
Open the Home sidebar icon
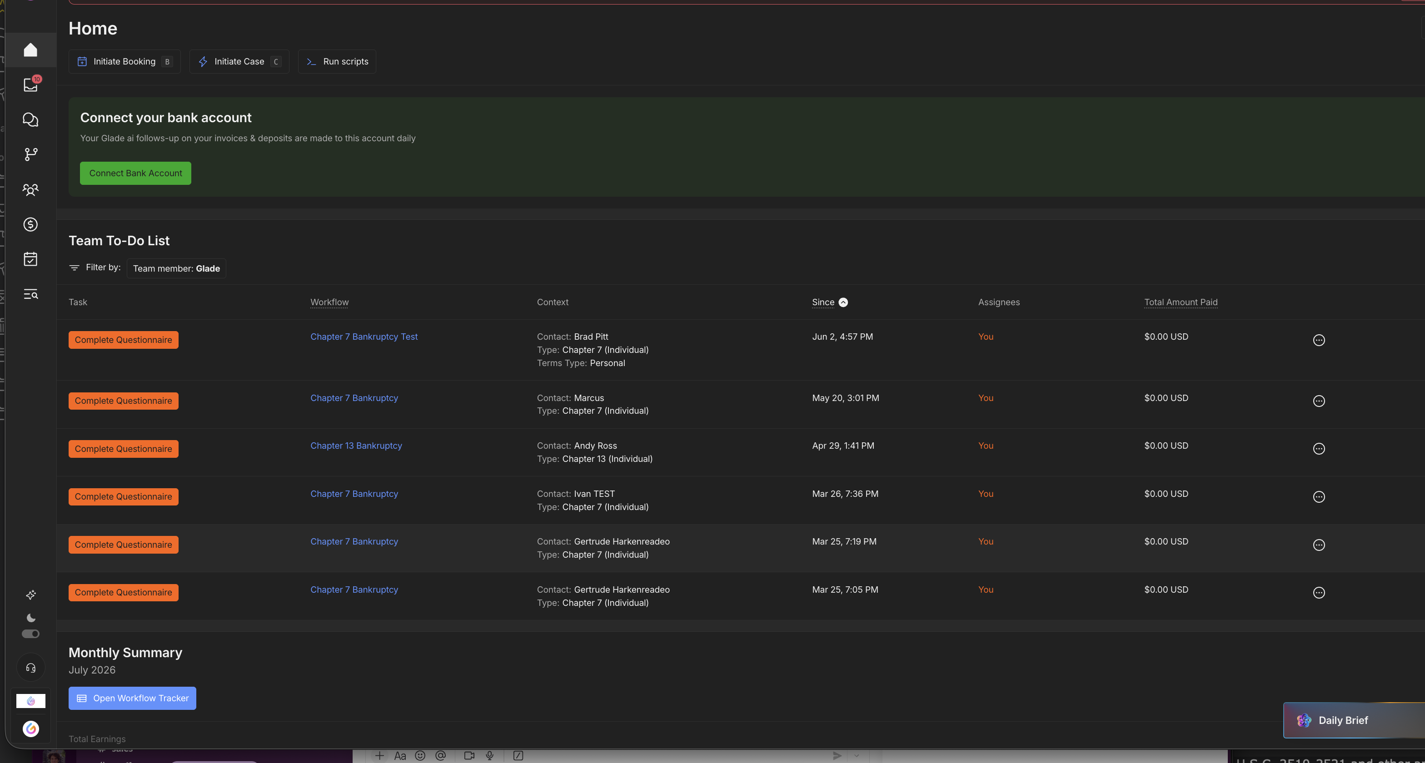point(30,50)
